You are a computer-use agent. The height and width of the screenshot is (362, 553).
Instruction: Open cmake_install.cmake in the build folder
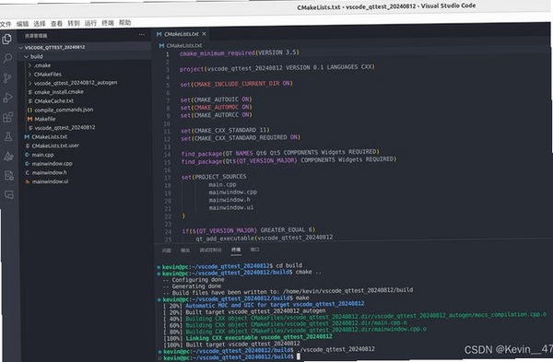coord(59,92)
